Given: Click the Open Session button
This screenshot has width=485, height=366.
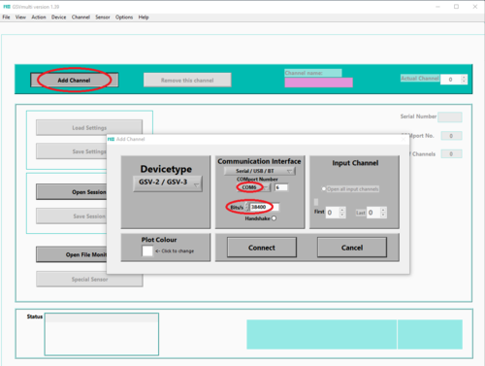Looking at the screenshot, I should pos(72,192).
